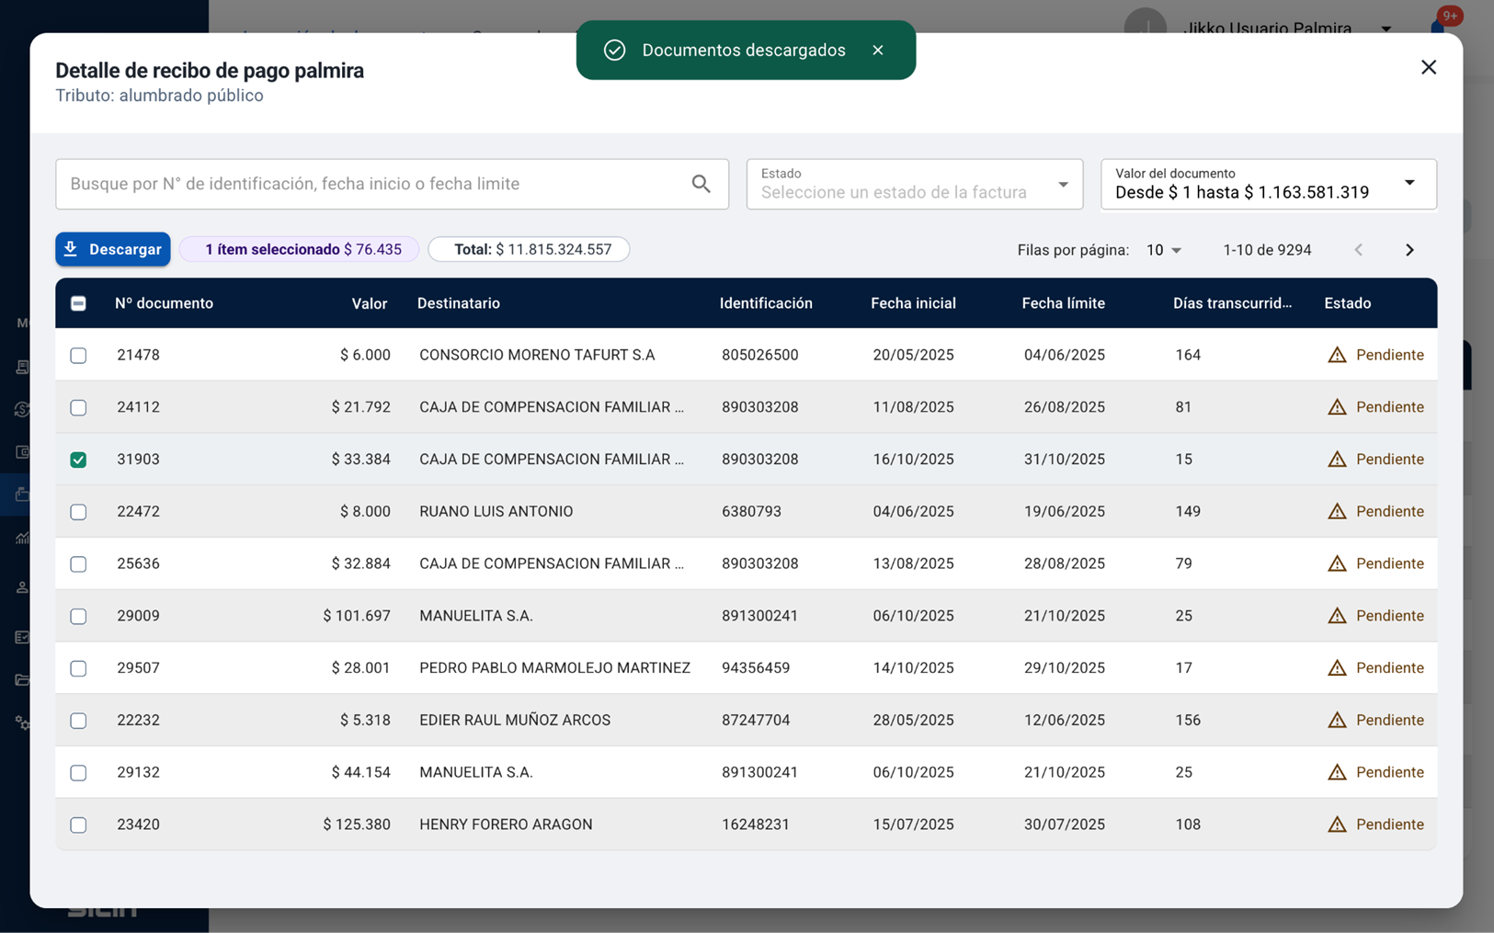Click the search magnifier icon

pyautogui.click(x=701, y=184)
